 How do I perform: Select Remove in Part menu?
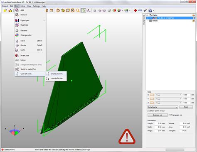[30, 15]
